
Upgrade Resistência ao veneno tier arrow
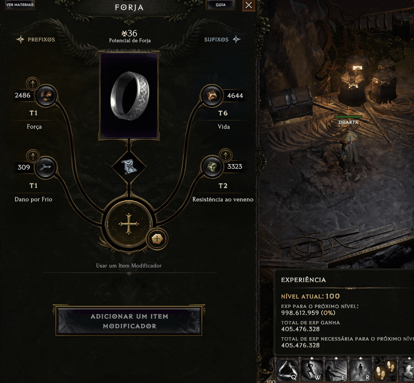(x=225, y=155)
